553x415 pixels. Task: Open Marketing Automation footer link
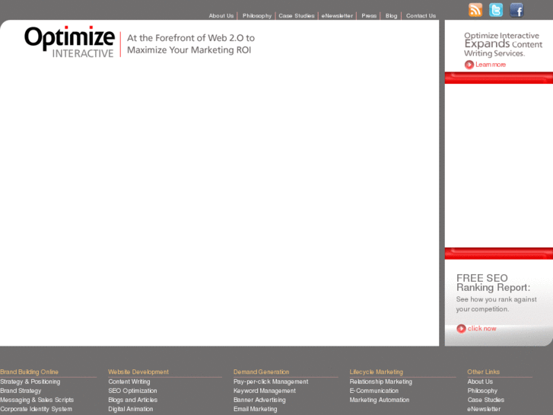click(380, 400)
